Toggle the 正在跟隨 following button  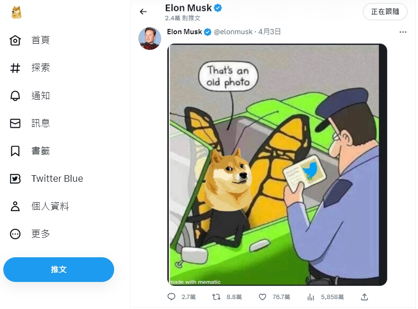[385, 12]
